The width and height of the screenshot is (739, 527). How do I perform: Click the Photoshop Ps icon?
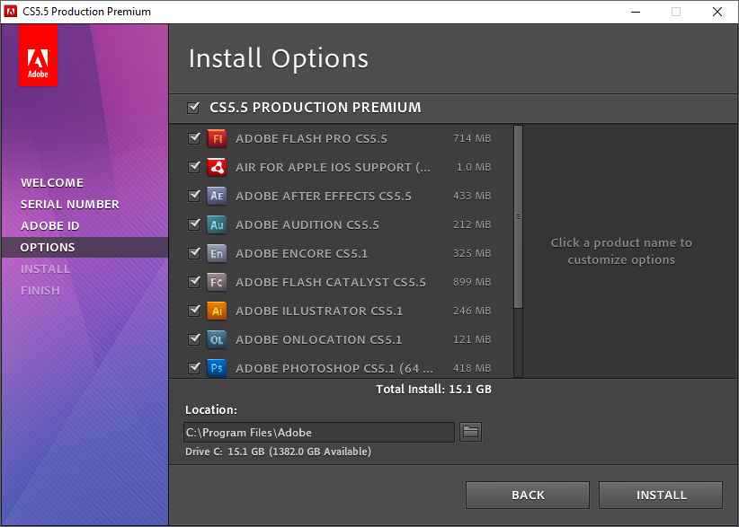point(216,367)
